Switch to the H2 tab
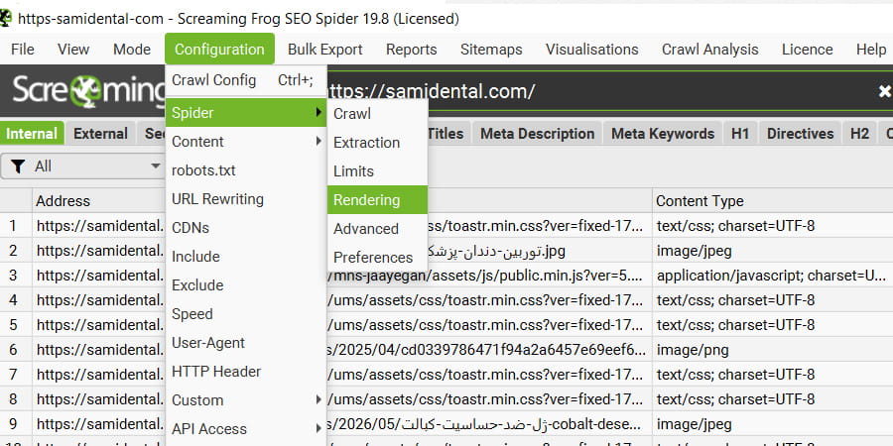This screenshot has width=893, height=446. [859, 134]
